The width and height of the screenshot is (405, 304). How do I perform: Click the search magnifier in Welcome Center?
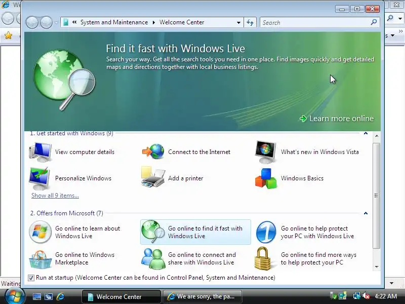[x=374, y=22]
